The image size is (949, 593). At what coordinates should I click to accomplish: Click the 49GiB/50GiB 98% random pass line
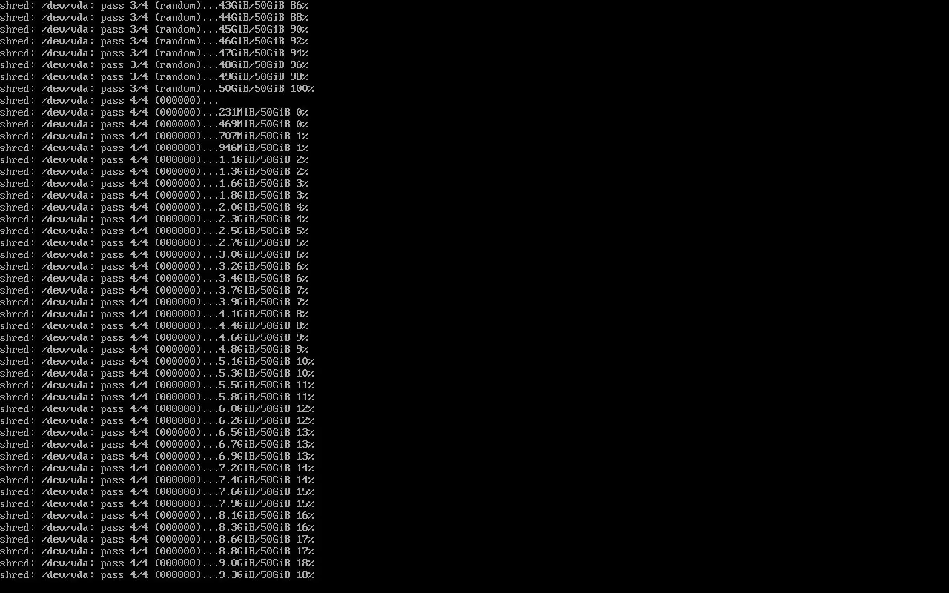pos(154,76)
